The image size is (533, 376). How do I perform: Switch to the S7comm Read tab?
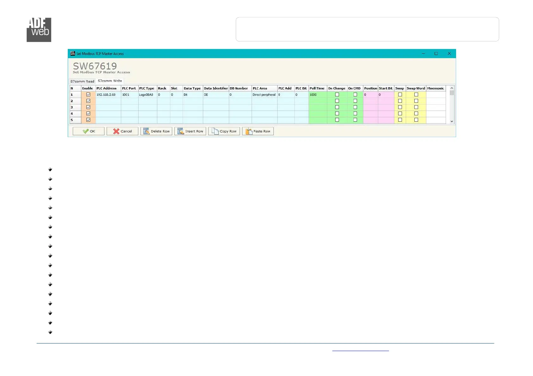82,81
